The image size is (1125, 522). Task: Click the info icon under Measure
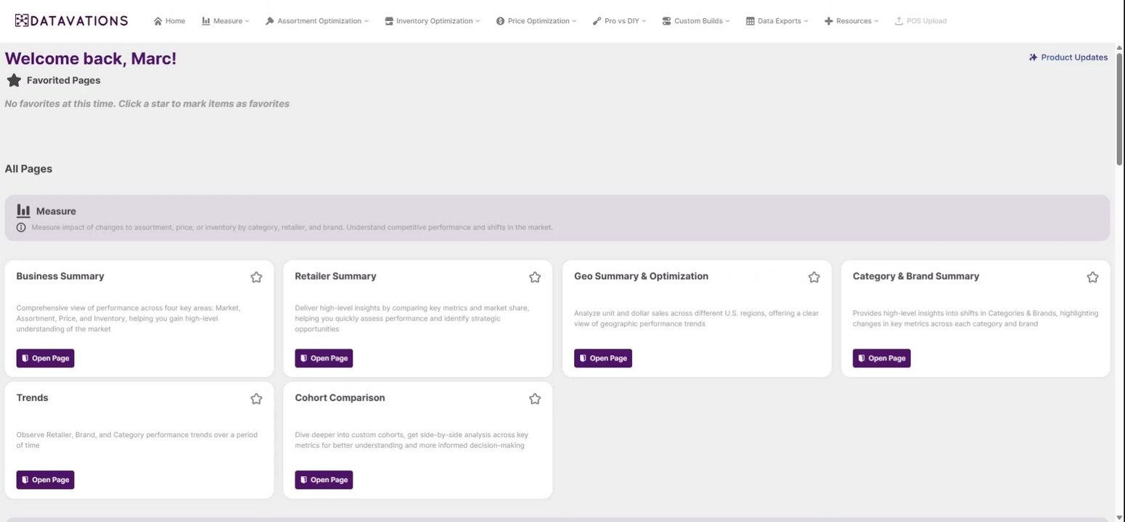click(21, 228)
